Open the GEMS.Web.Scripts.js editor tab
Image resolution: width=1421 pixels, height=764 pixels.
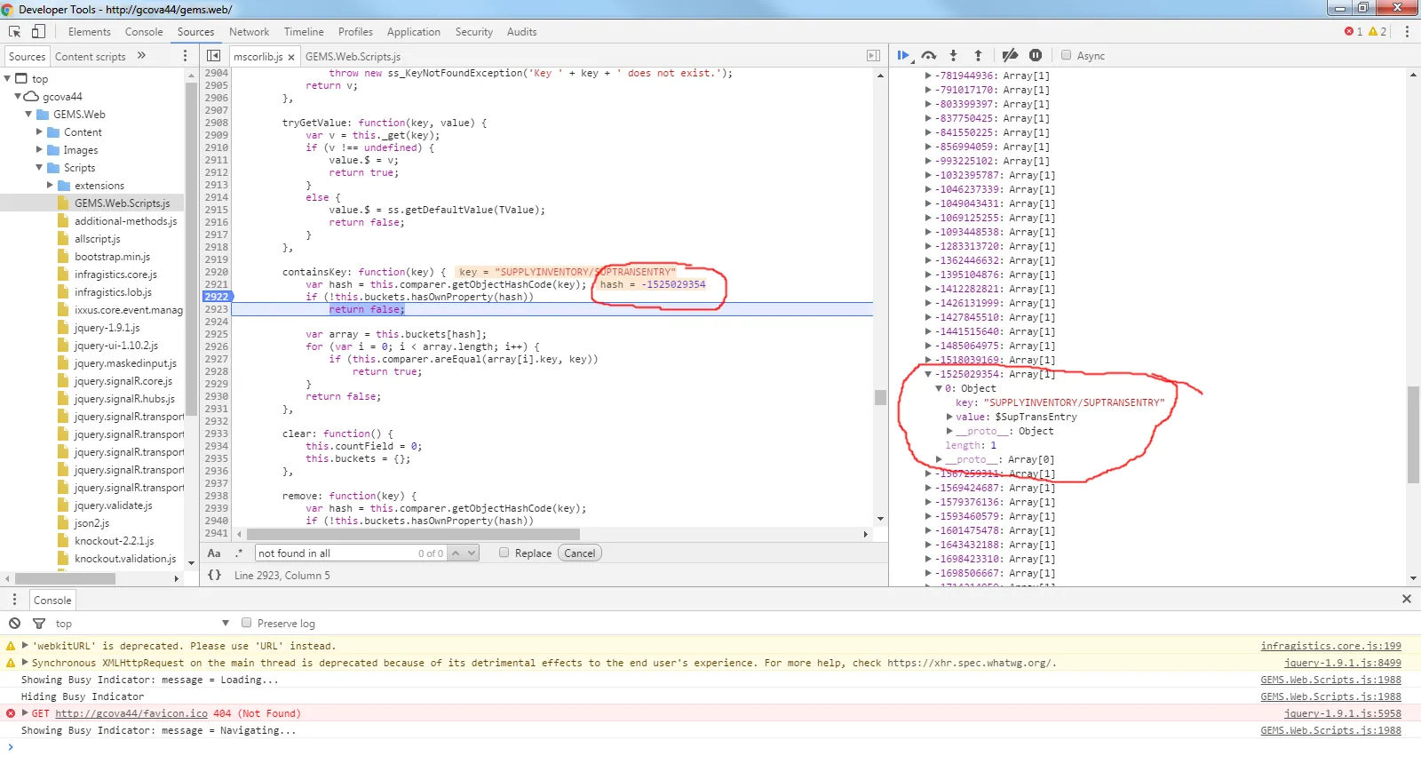(353, 56)
